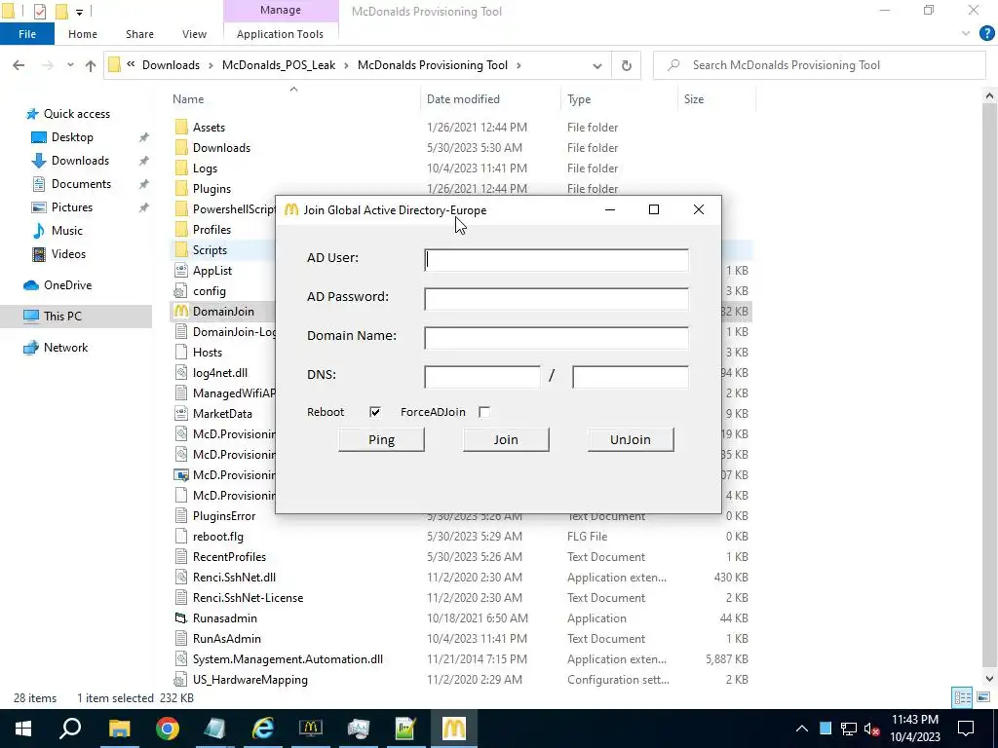Select the Hosts file icon
The width and height of the screenshot is (998, 748).
click(x=181, y=353)
